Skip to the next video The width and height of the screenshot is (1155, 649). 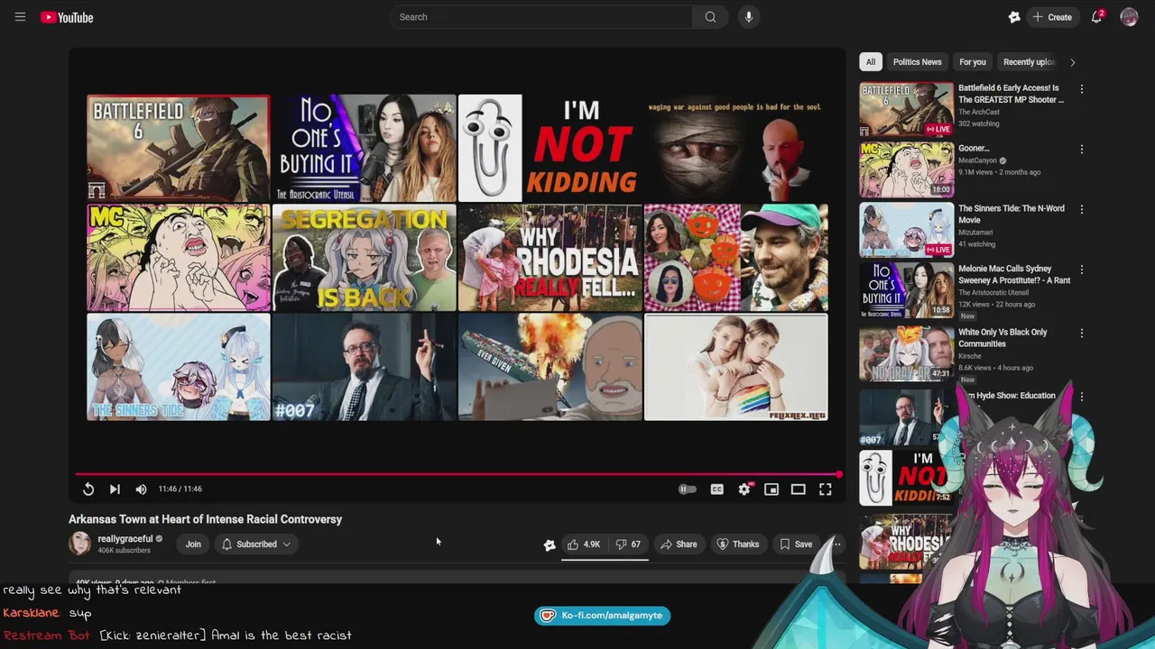115,489
